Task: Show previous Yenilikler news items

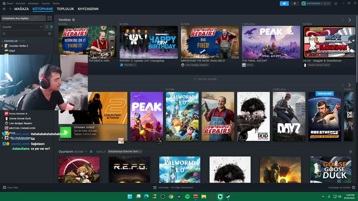Action: coord(343,20)
